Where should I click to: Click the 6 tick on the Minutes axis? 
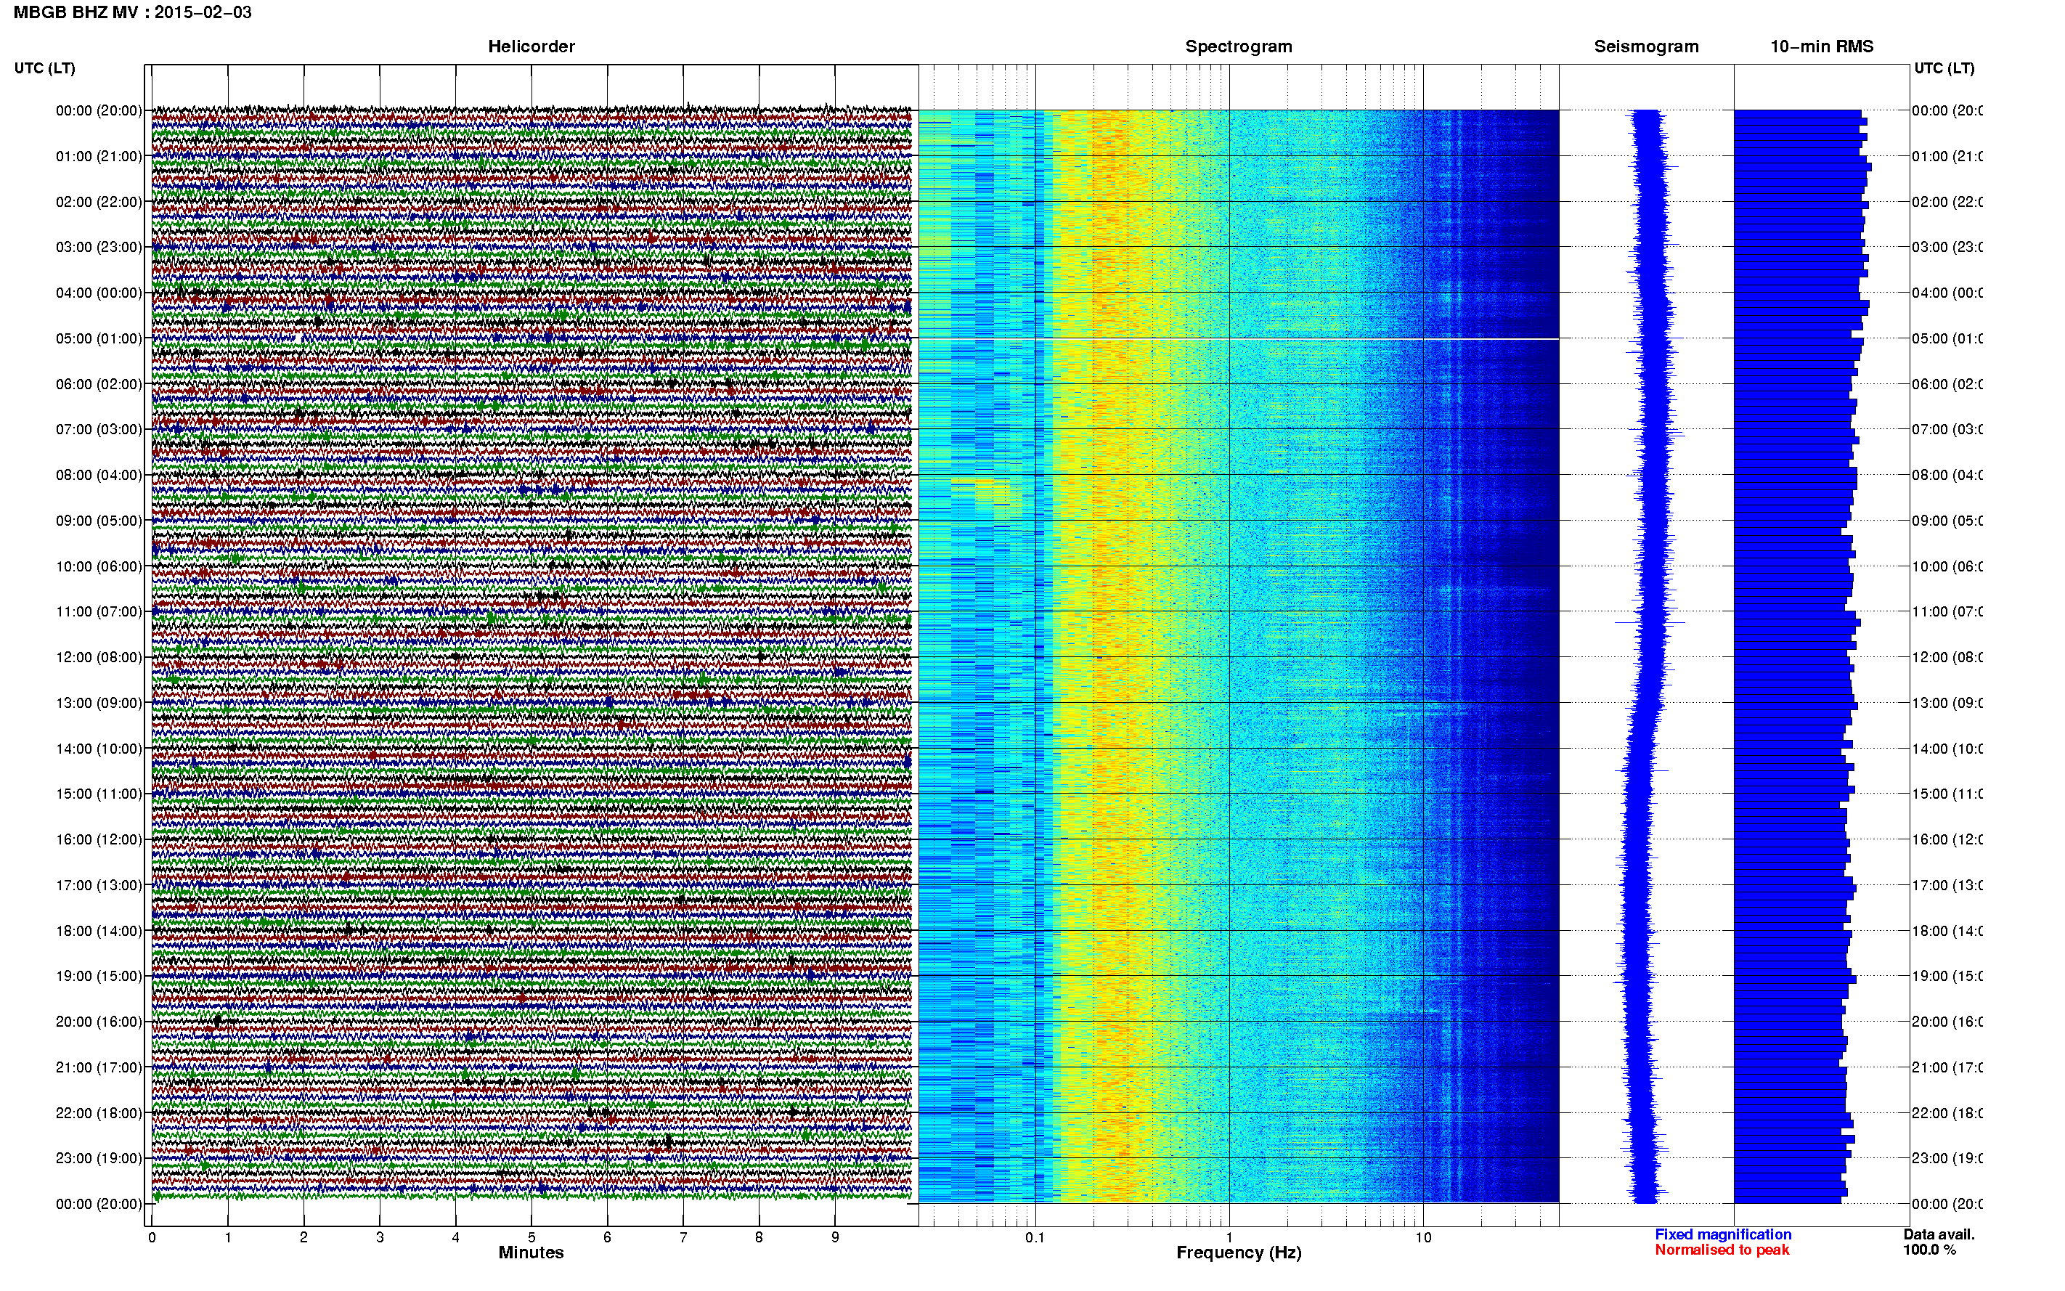click(607, 1237)
